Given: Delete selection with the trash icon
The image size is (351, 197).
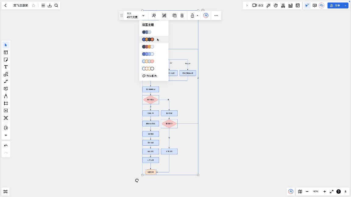Looking at the screenshot, I should (x=182, y=16).
